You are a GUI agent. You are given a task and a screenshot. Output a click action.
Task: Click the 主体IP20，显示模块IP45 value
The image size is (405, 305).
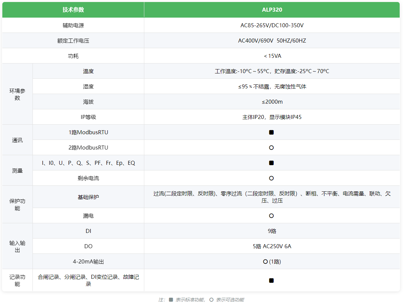pos(272,117)
